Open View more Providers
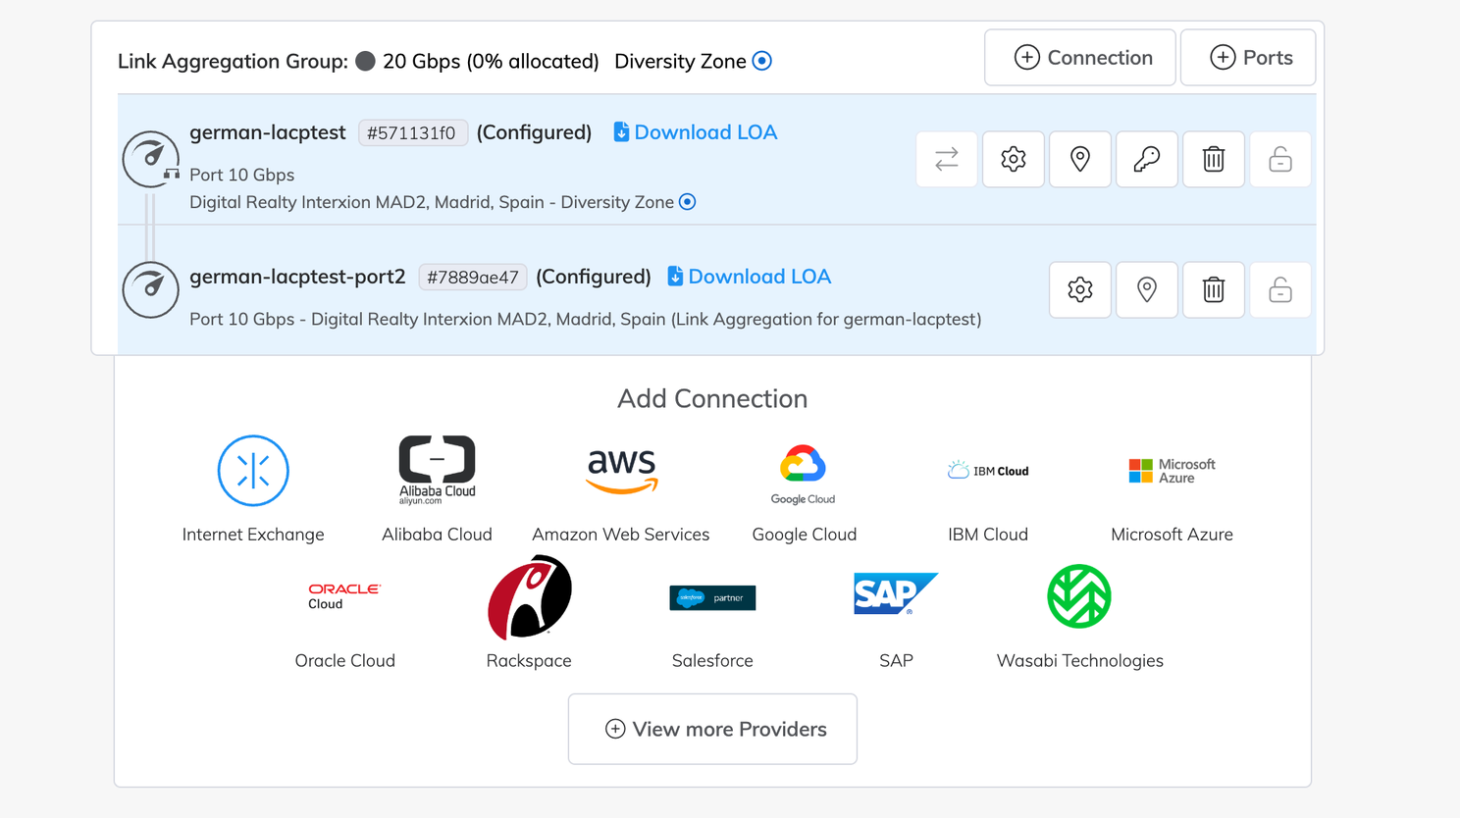 click(712, 729)
